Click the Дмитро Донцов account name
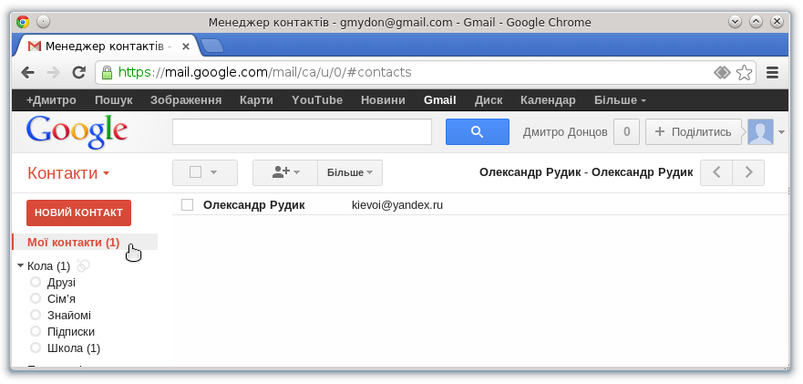803x384 pixels. 565,131
